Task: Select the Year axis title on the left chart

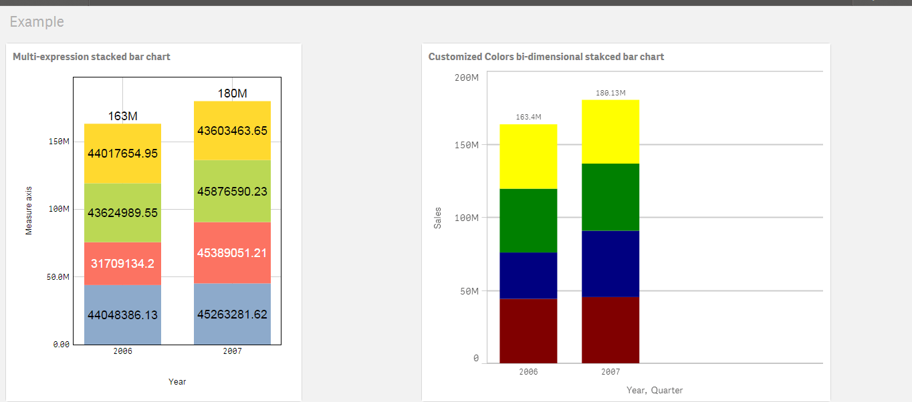Action: (x=177, y=381)
